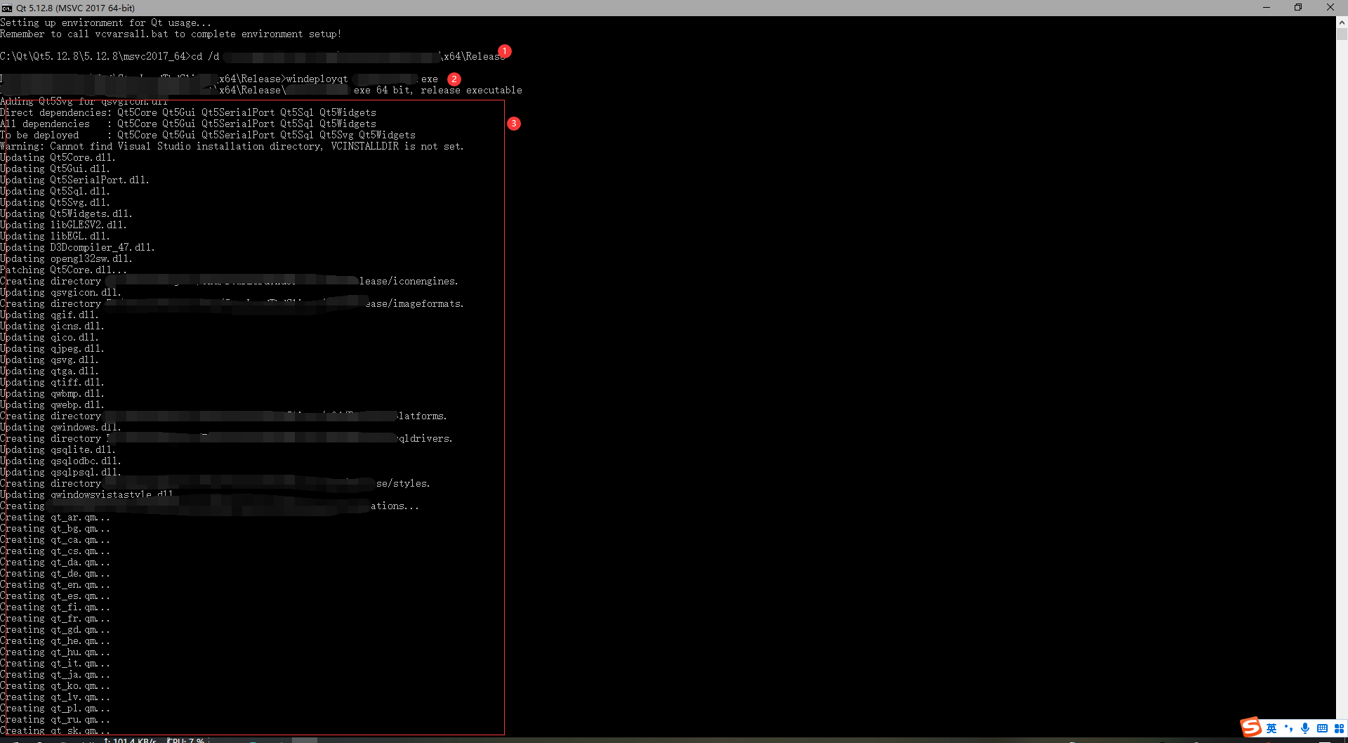Image resolution: width=1348 pixels, height=743 pixels.
Task: Click the 'Creating qt_pl.qm...' line
Action: click(x=55, y=709)
